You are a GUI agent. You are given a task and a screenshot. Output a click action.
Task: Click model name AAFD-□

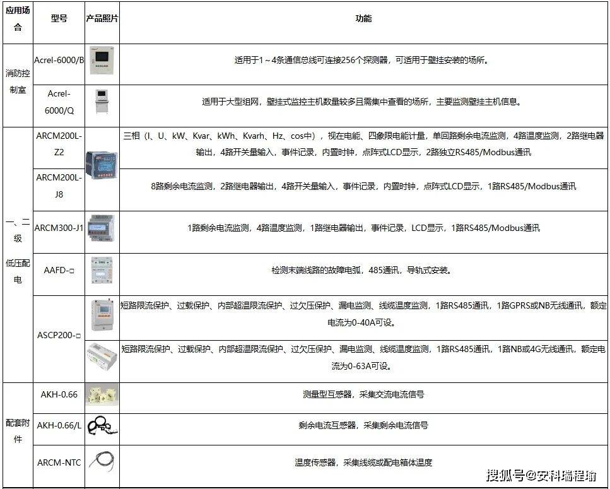point(59,270)
